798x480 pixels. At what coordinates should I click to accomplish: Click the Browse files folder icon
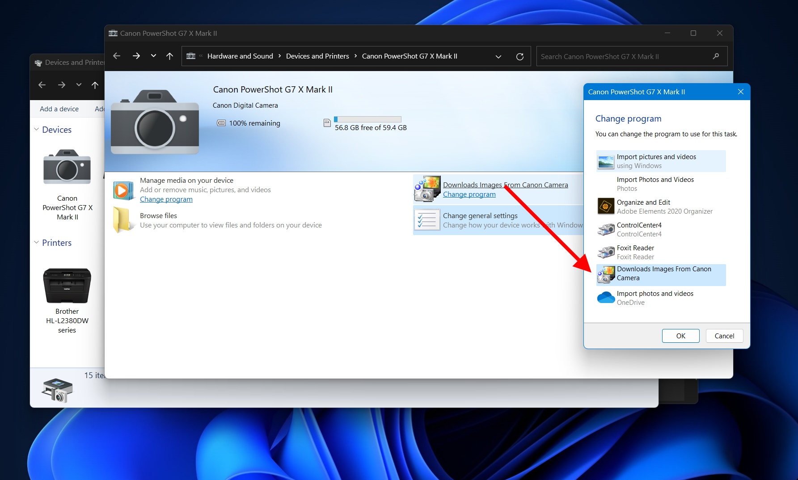[x=123, y=220]
